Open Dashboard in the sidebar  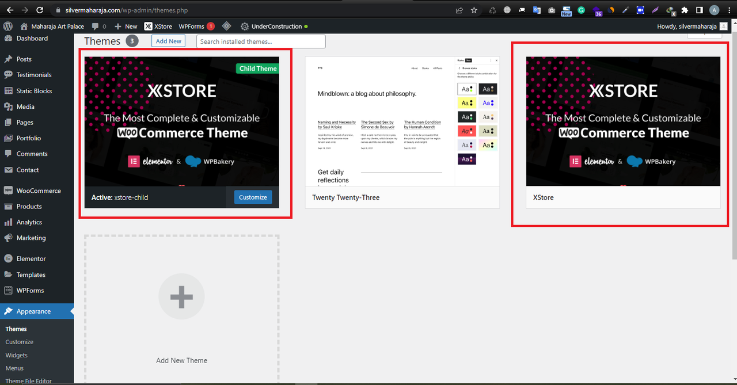pos(32,38)
